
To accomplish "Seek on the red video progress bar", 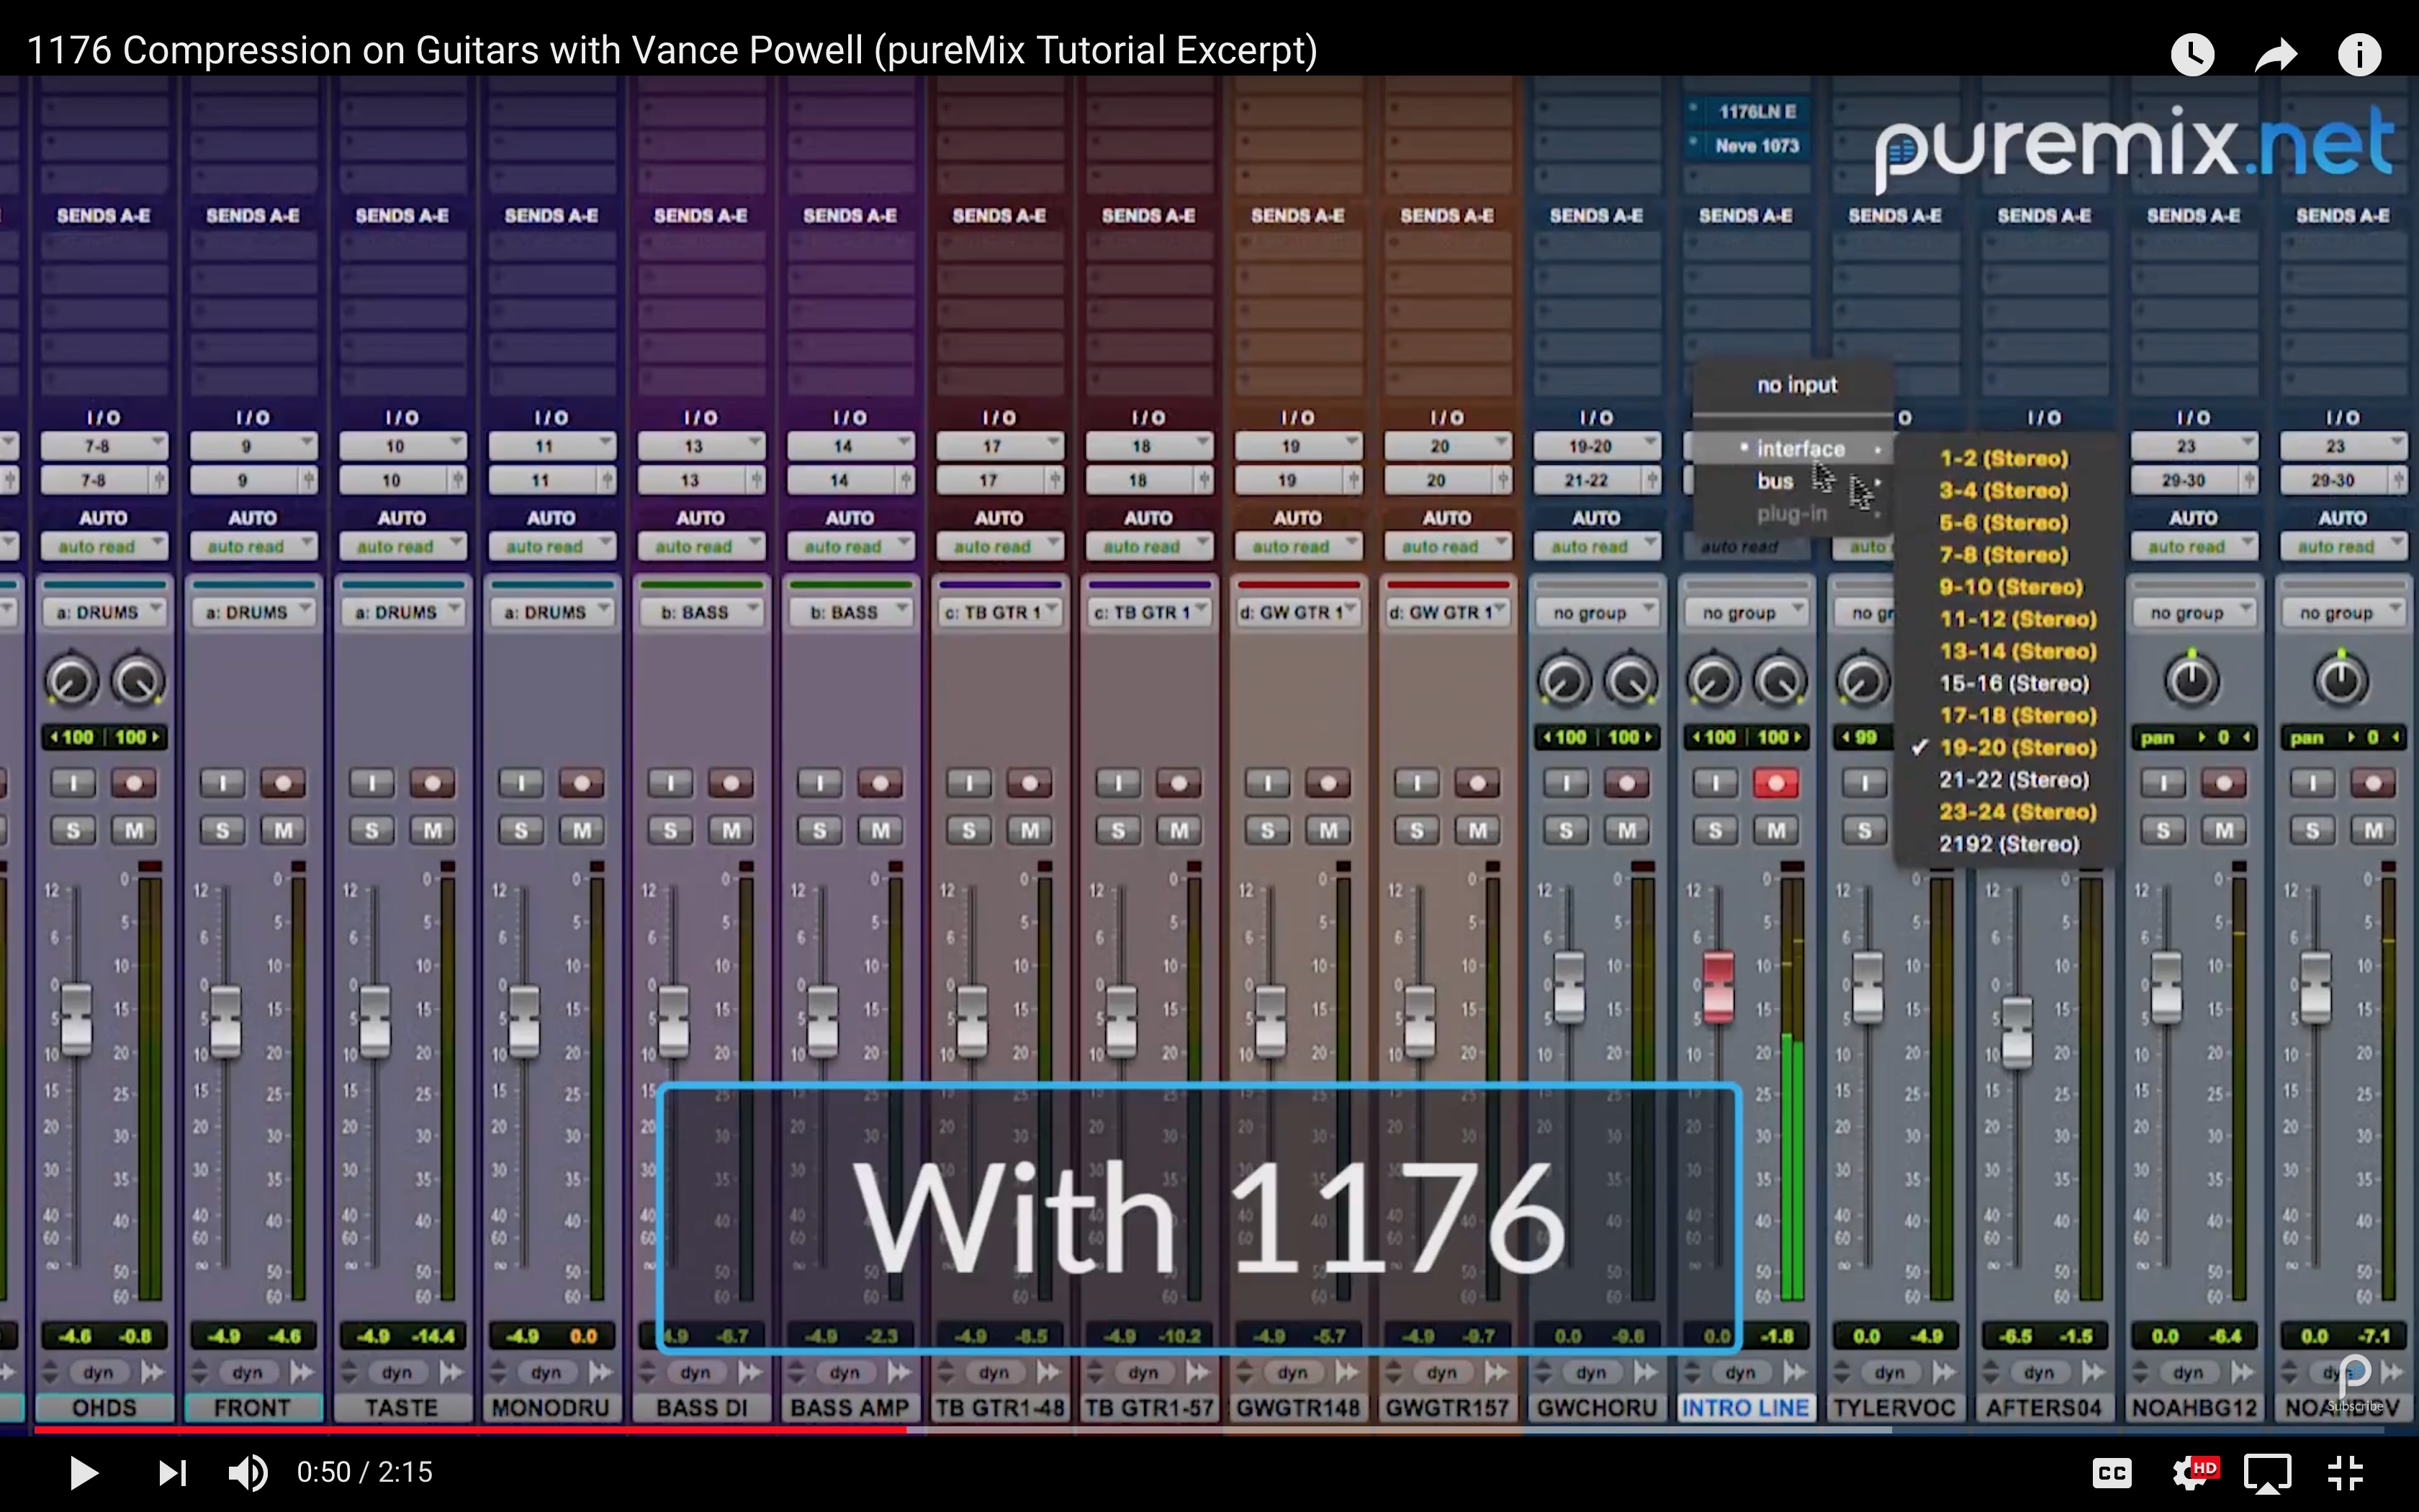I will tap(470, 1431).
